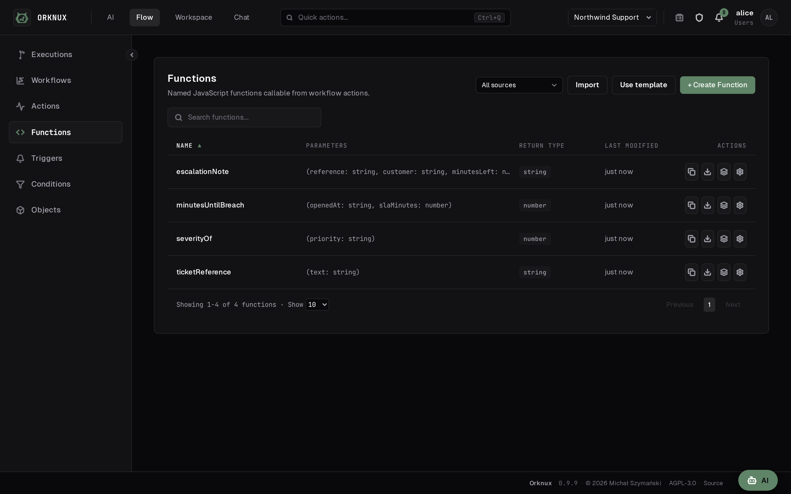The image size is (791, 494).
Task: Open Objects from the sidebar
Action: (65, 210)
